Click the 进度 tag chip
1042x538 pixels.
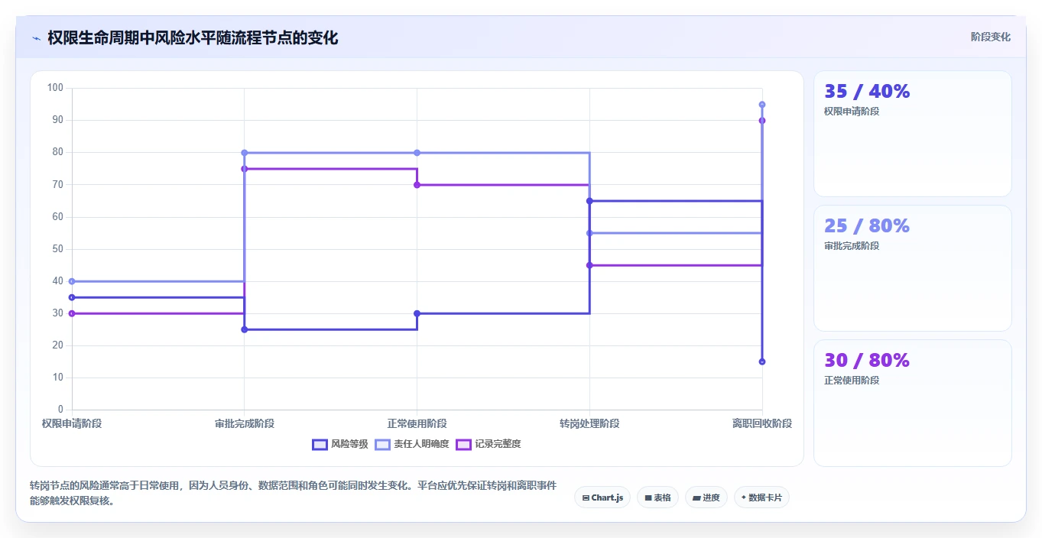click(x=706, y=497)
